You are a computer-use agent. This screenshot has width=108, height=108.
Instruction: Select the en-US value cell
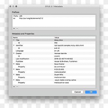click(x=57, y=51)
